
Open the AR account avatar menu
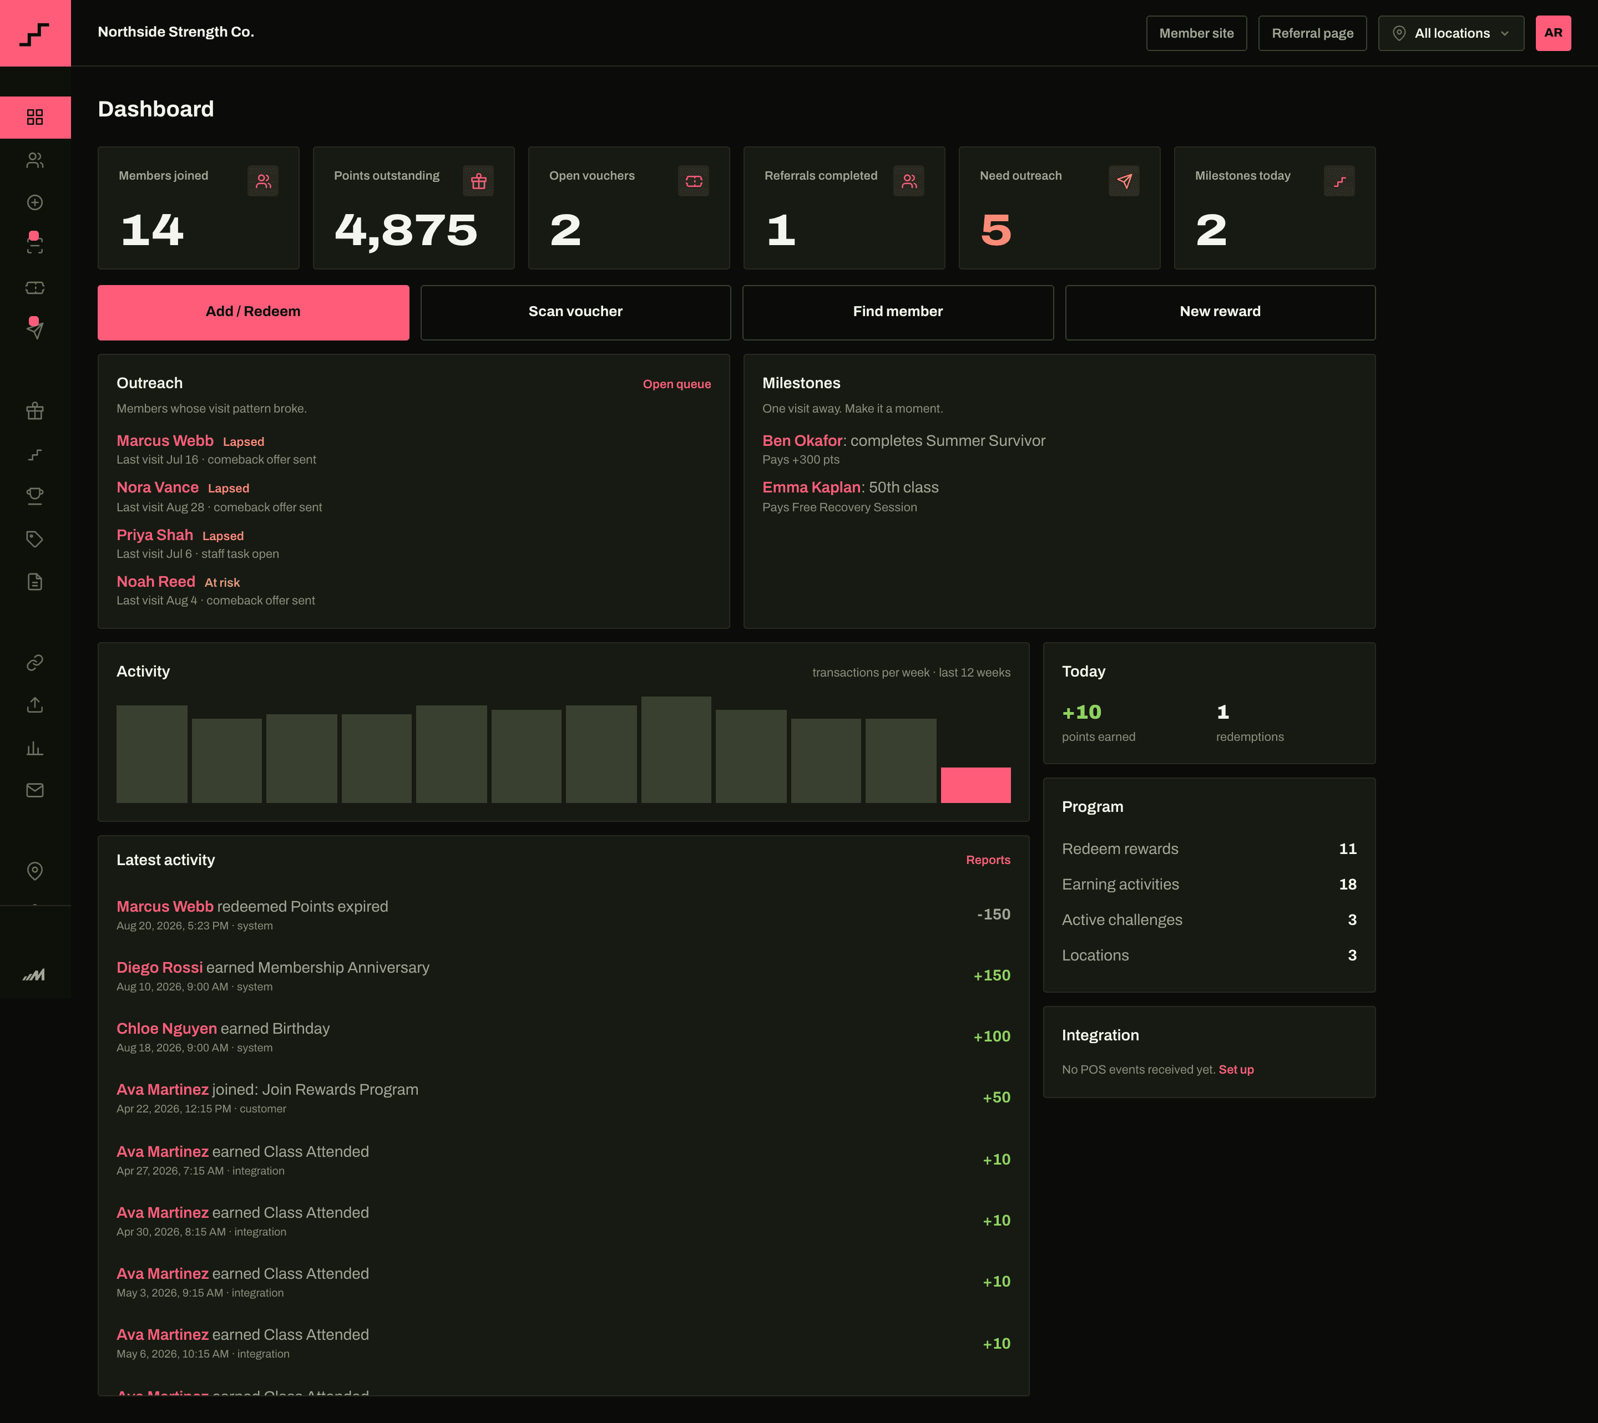(x=1553, y=33)
